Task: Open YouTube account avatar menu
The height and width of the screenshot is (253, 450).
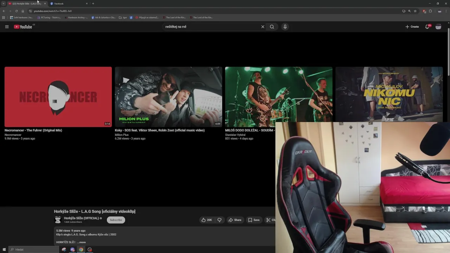Action: pyautogui.click(x=438, y=27)
